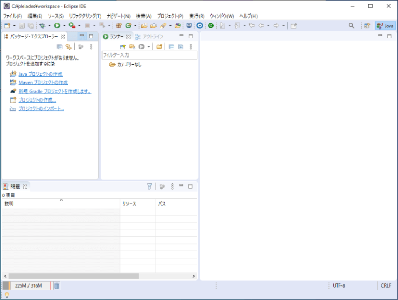
Task: Open the ファイル(F) menu
Action: coord(12,16)
